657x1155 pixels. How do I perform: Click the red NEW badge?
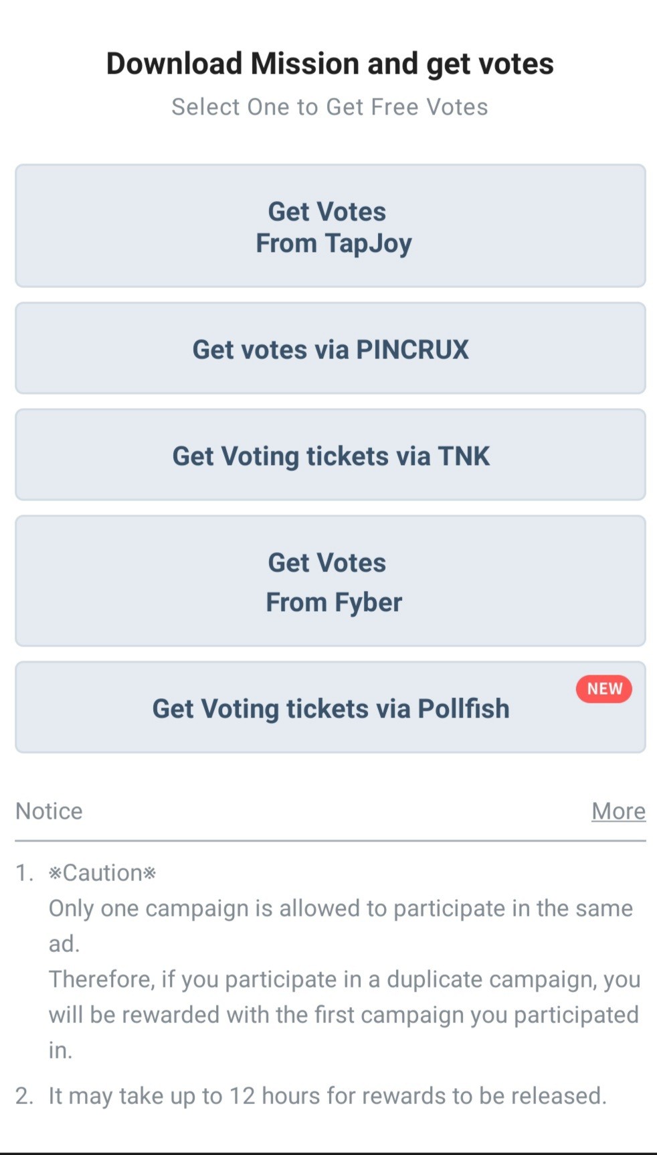coord(604,689)
